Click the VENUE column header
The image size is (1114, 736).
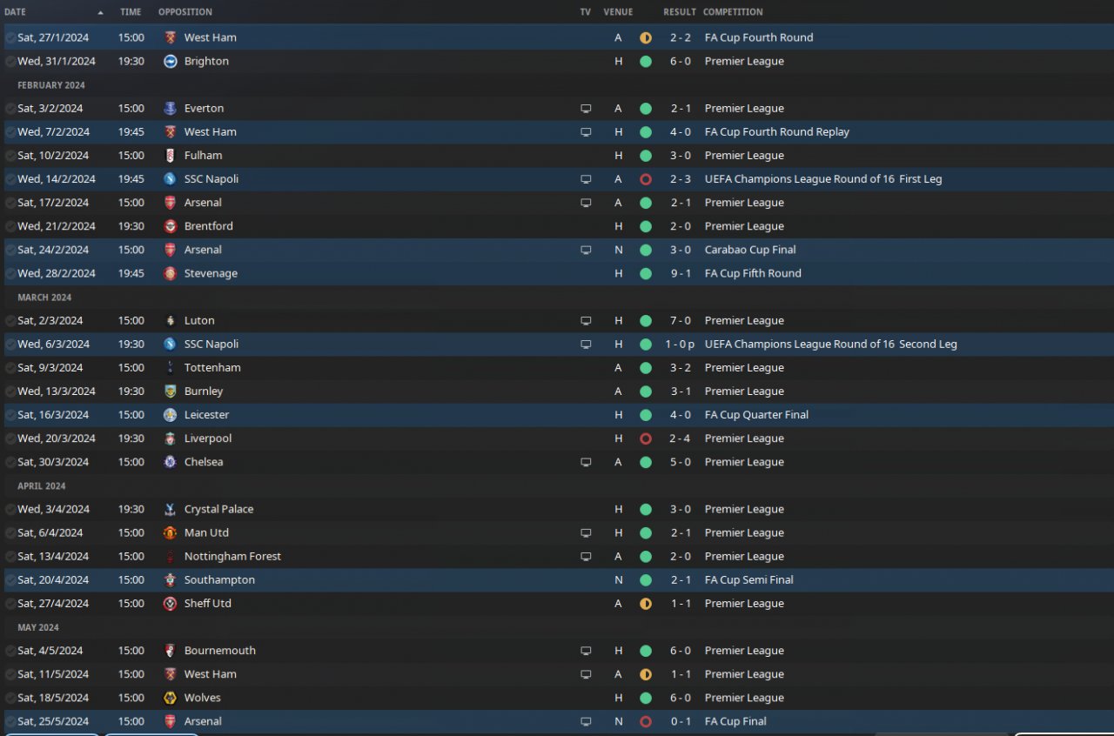(x=618, y=12)
